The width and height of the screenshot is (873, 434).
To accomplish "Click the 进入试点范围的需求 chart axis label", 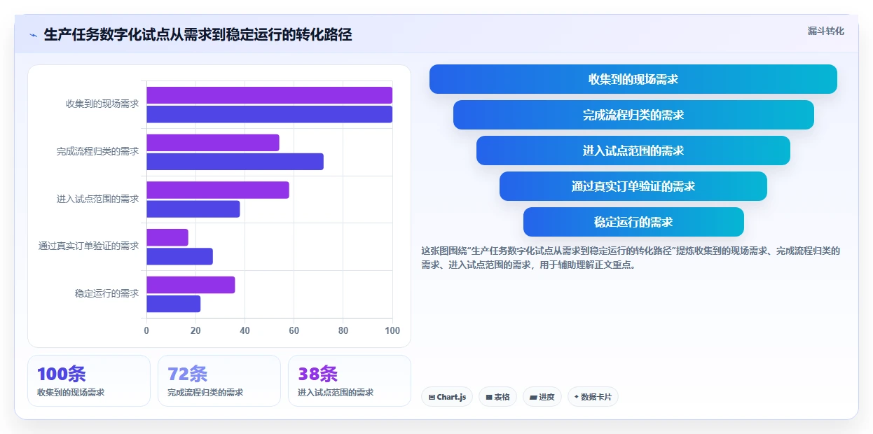I will [98, 199].
